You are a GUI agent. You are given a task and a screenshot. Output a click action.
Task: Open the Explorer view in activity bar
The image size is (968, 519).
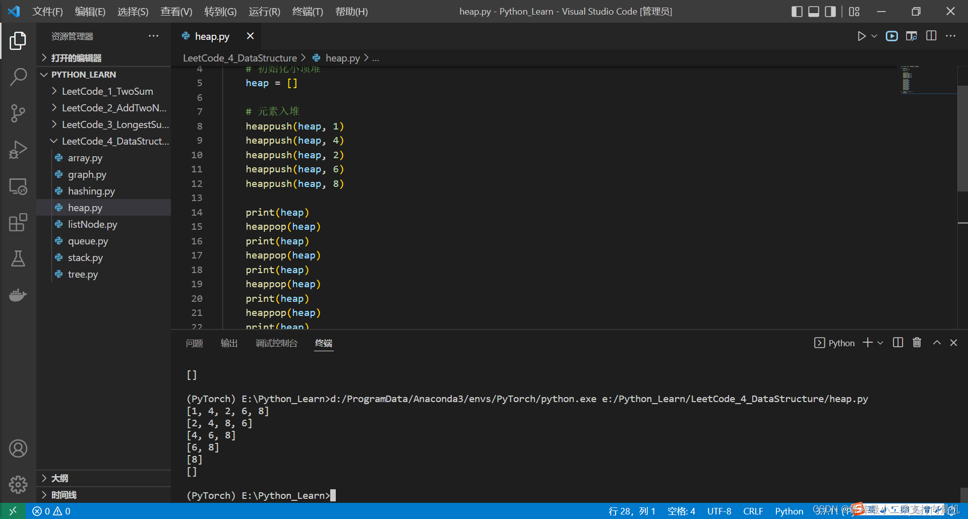point(18,41)
